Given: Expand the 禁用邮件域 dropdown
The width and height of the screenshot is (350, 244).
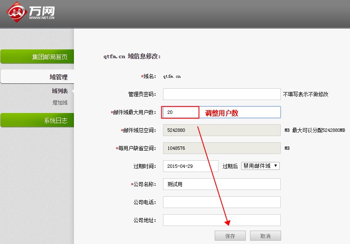Looking at the screenshot, I should tap(260, 166).
